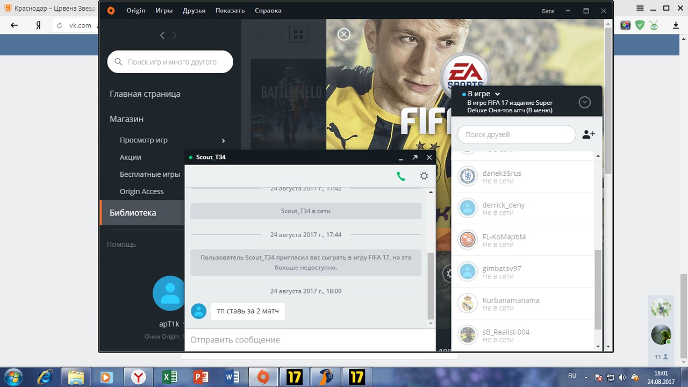Select the Библиотека tab in the sidebar
Viewport: 688px width, 387px height.
[142, 212]
